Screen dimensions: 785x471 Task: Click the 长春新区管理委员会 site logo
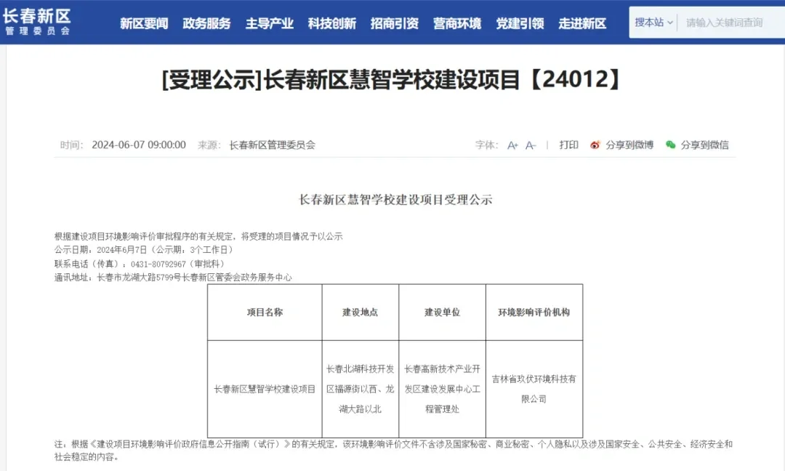[x=36, y=22]
